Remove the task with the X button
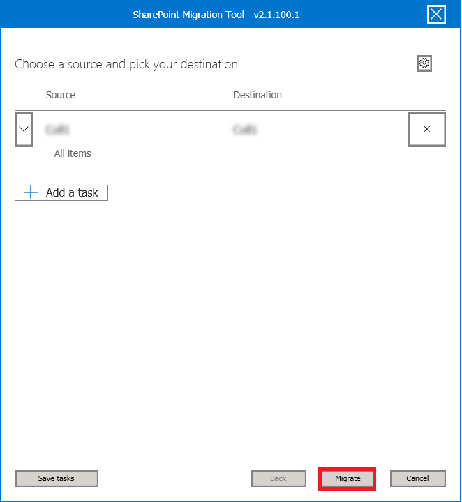 pos(427,129)
